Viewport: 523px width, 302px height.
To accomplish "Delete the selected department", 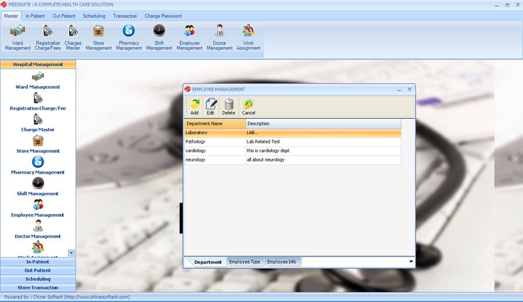I will pos(228,107).
